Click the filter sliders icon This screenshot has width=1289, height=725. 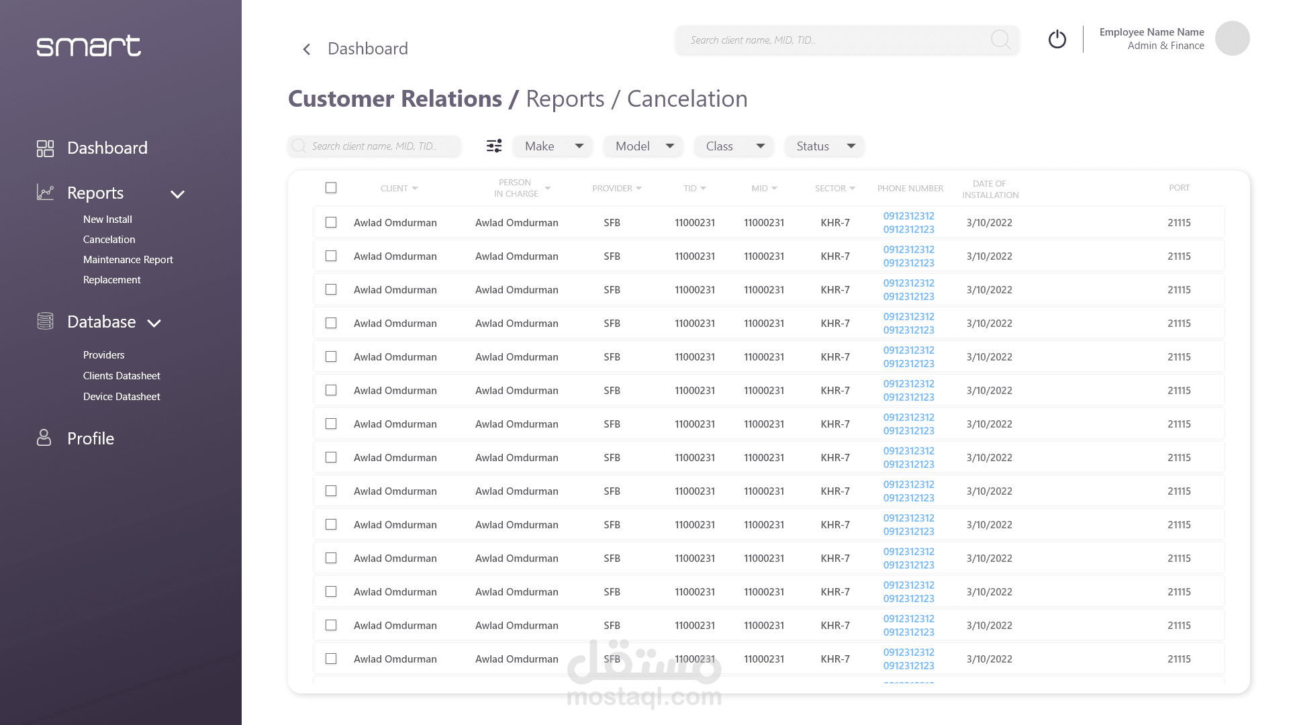(x=494, y=146)
